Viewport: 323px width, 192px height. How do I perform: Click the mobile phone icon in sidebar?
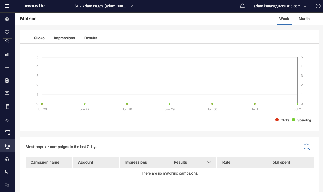coord(7,106)
